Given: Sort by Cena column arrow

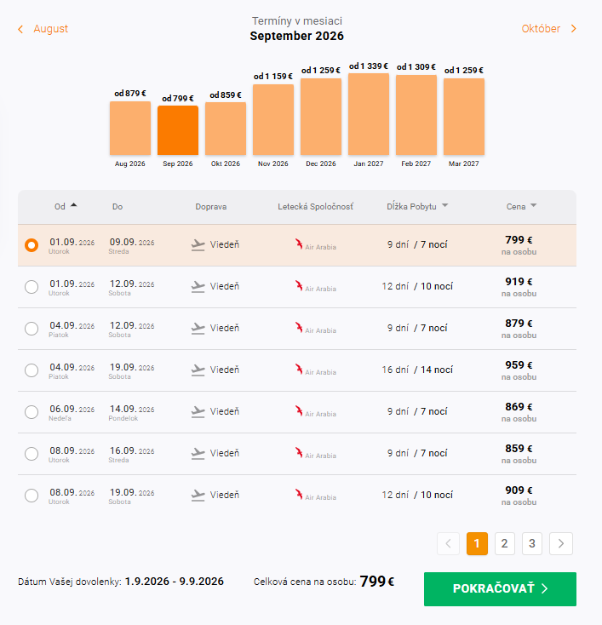Looking at the screenshot, I should click(x=534, y=205).
